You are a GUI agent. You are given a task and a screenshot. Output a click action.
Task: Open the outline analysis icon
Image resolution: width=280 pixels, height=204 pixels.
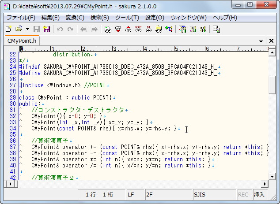coord(169,29)
